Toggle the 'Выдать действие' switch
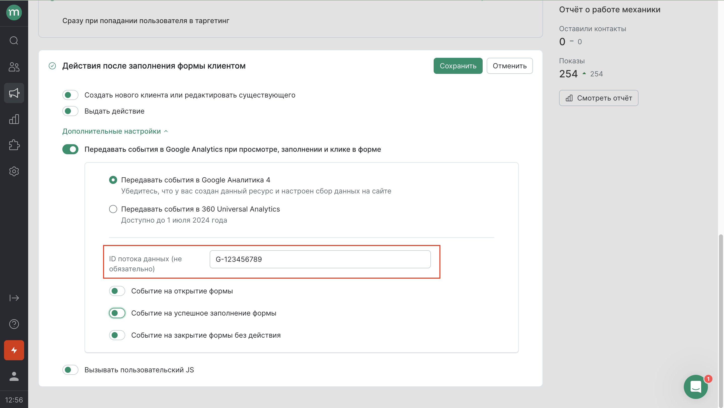This screenshot has width=724, height=408. point(70,111)
